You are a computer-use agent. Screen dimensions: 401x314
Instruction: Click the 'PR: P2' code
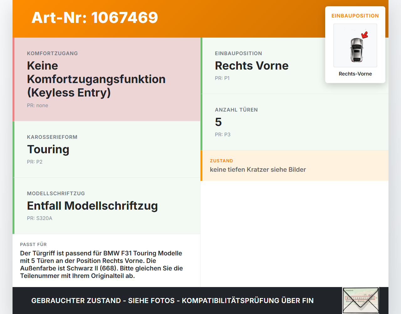tap(34, 162)
